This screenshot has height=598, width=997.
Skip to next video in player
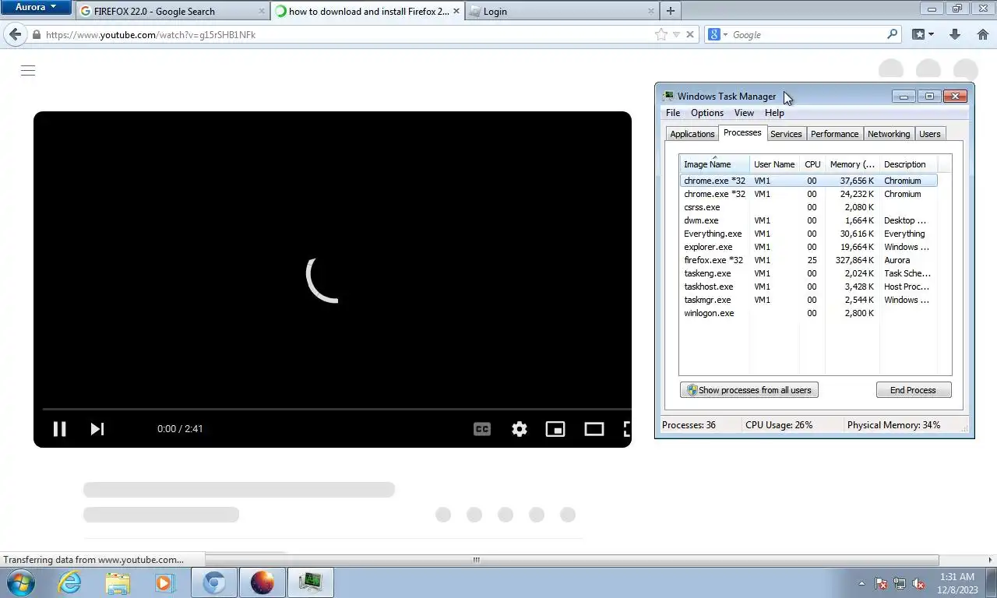(97, 429)
